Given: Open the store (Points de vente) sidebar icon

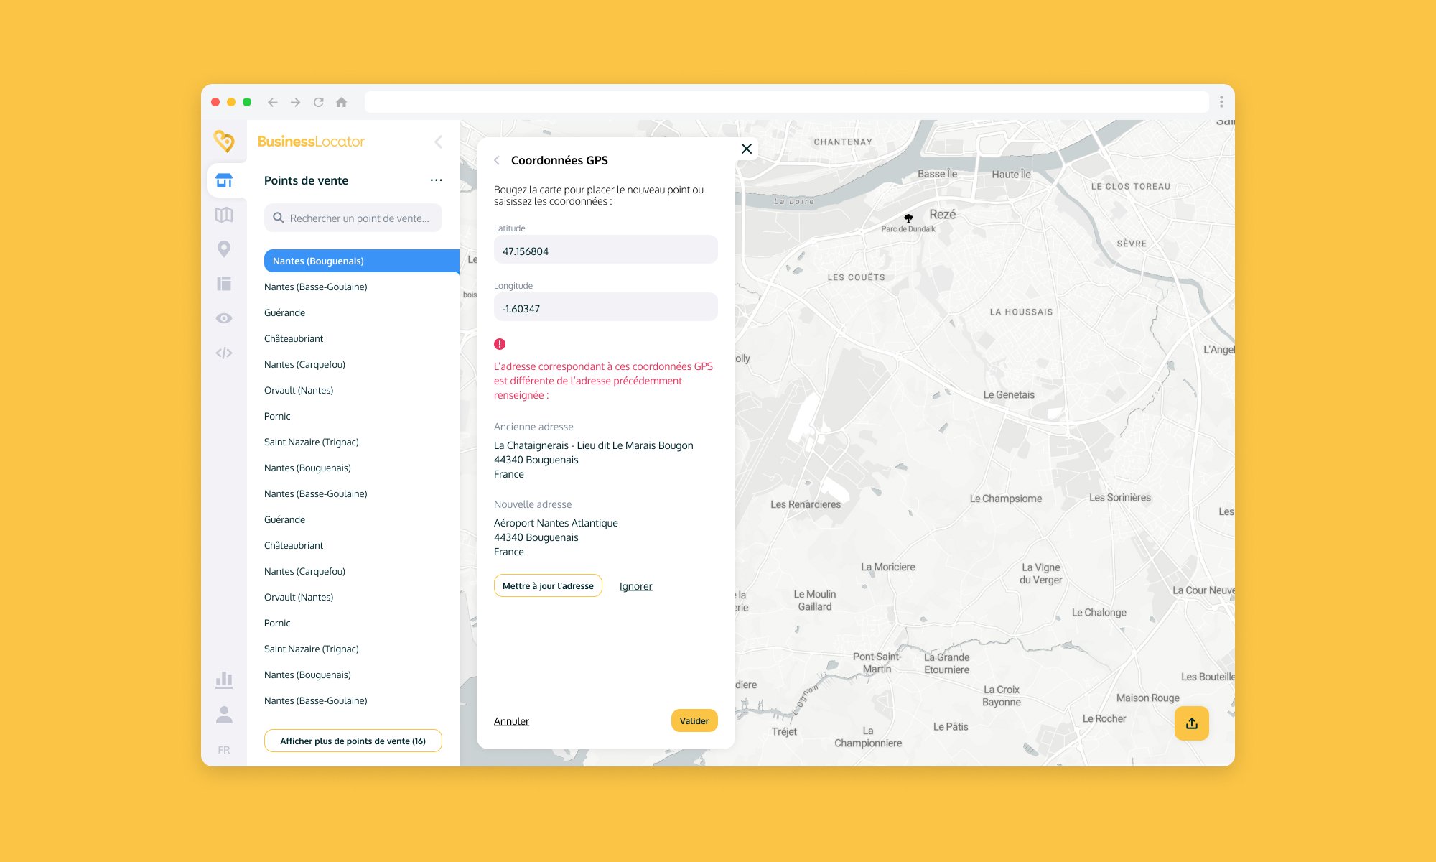Looking at the screenshot, I should pyautogui.click(x=224, y=180).
